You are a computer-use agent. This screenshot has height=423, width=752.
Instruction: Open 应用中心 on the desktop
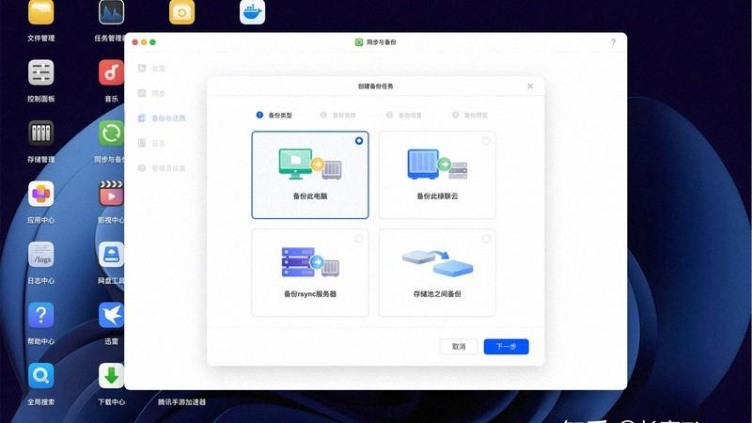coord(40,194)
